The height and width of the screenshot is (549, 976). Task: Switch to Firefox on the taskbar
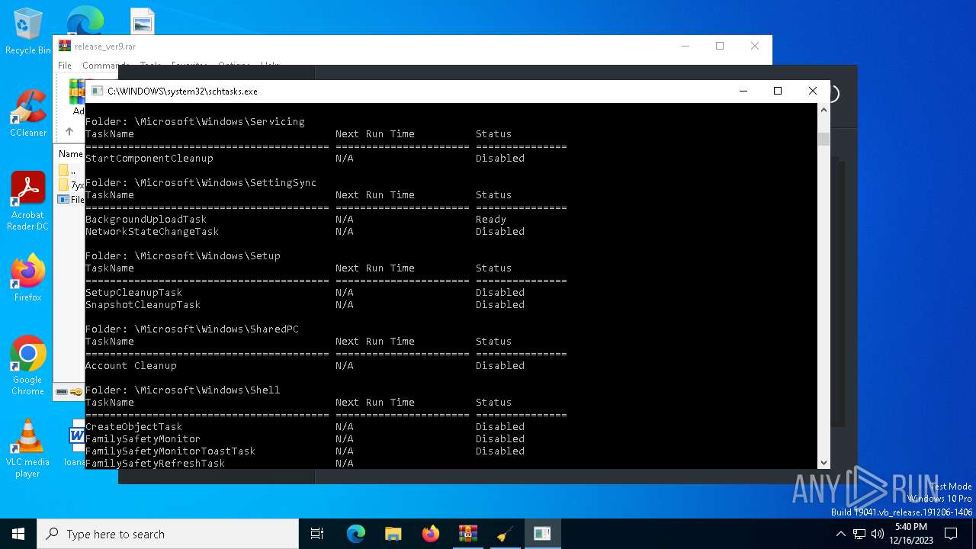[x=431, y=534]
